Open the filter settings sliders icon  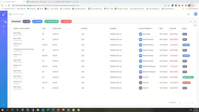[x=188, y=14]
